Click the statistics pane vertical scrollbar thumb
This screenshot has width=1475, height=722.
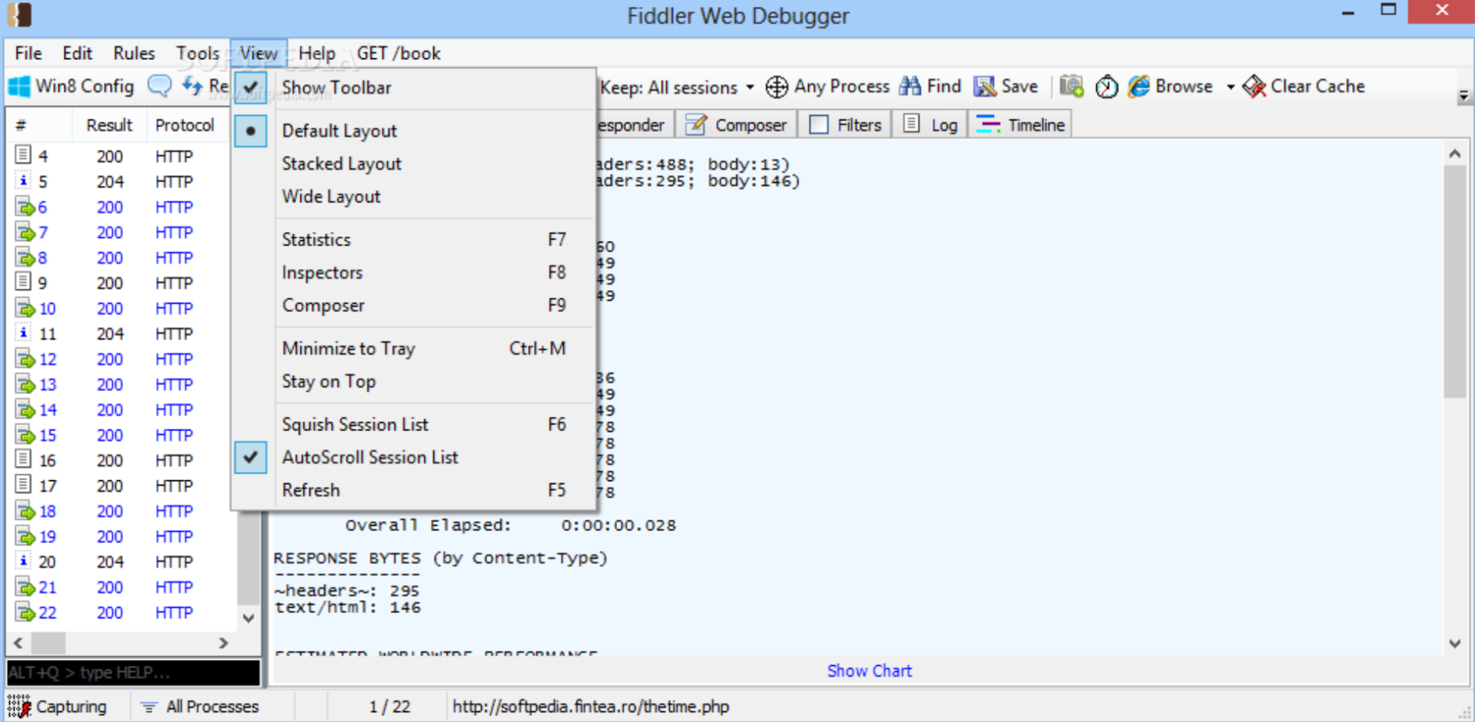(1454, 281)
